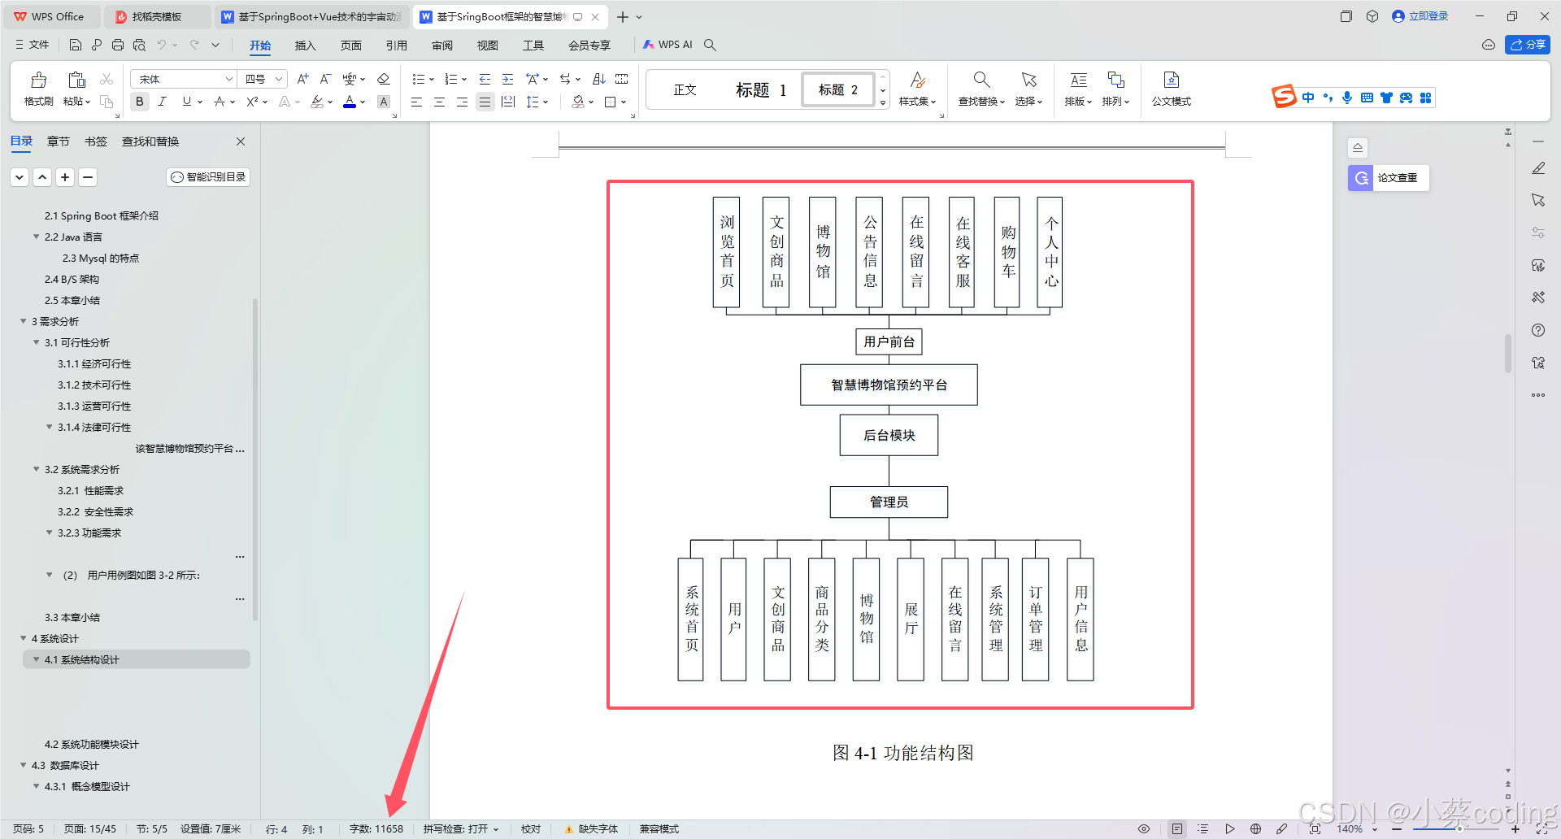The image size is (1561, 839).
Task: Click the distributed alignment icon
Action: (x=508, y=102)
